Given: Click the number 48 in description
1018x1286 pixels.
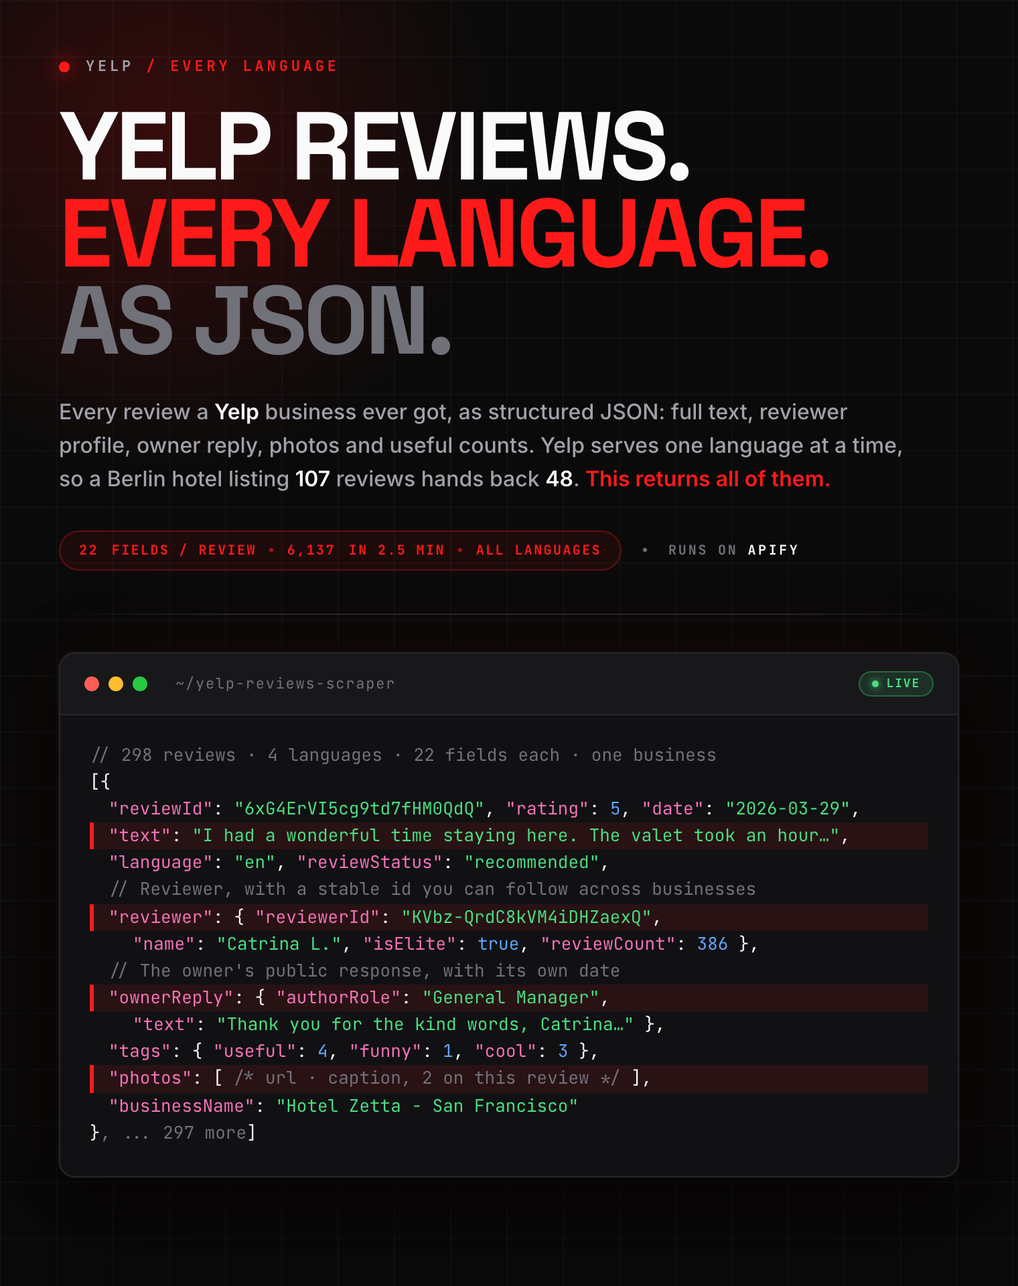Looking at the screenshot, I should tap(559, 479).
